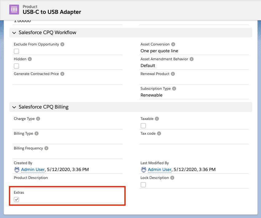Click the Tax code label
Screen dimensions: 261x218
point(148,133)
